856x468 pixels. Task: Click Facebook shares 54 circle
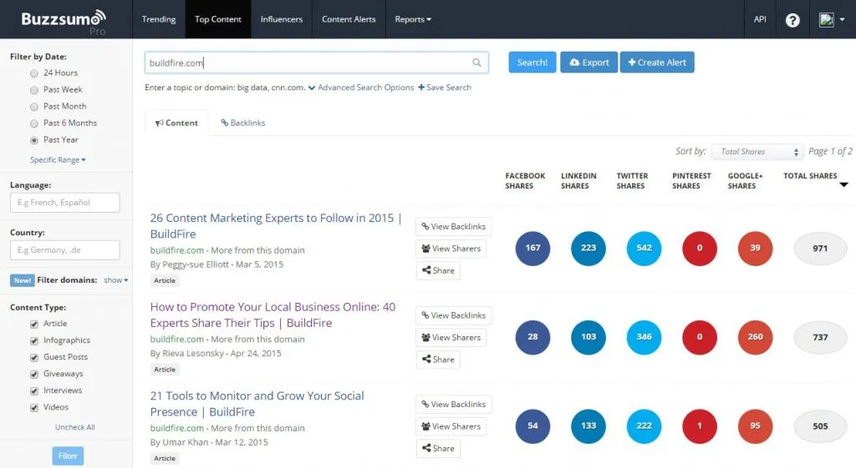(x=532, y=426)
